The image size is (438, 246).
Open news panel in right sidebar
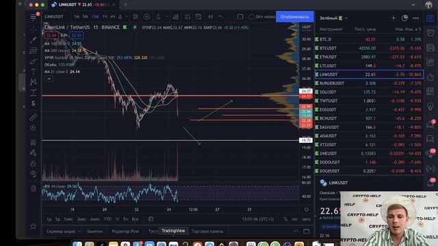pyautogui.click(x=430, y=47)
